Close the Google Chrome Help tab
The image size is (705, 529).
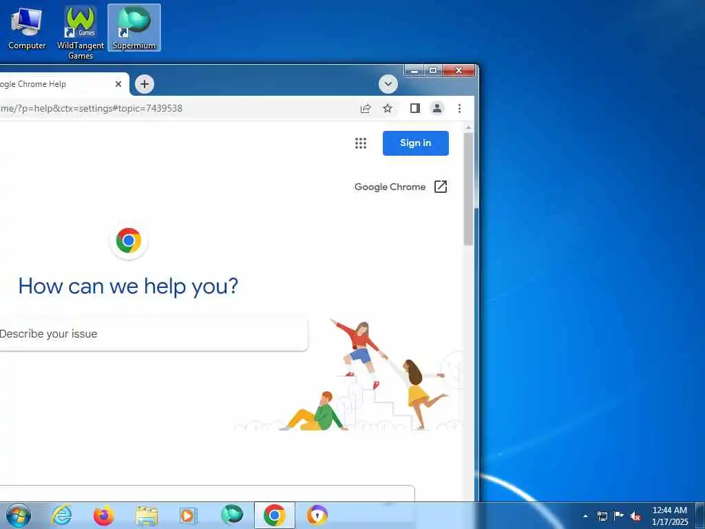point(118,84)
